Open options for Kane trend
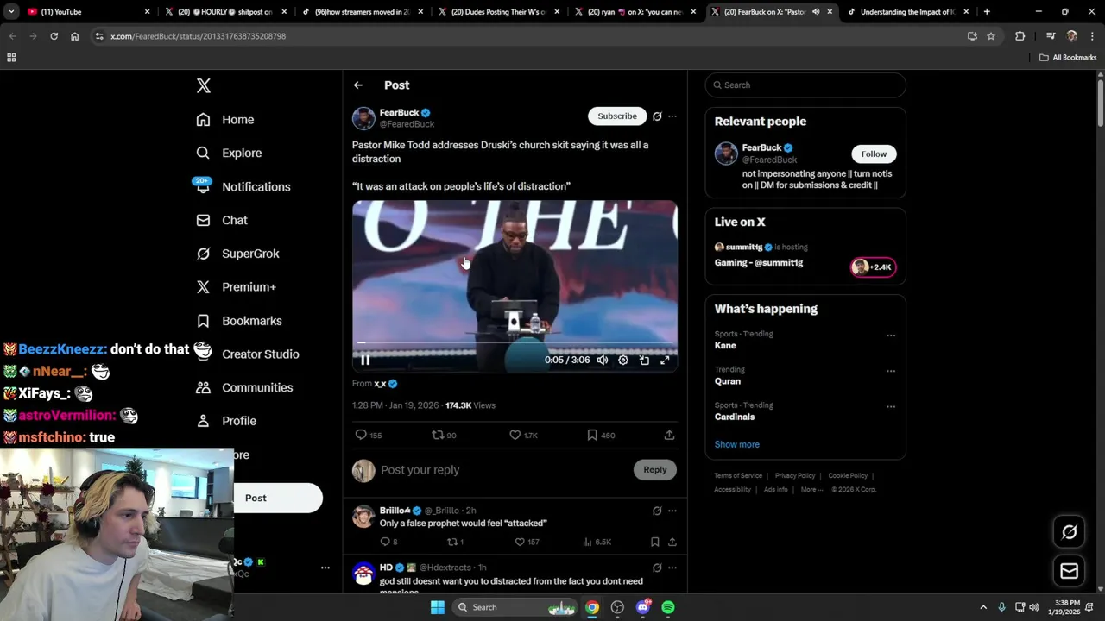The width and height of the screenshot is (1105, 621). 891,336
